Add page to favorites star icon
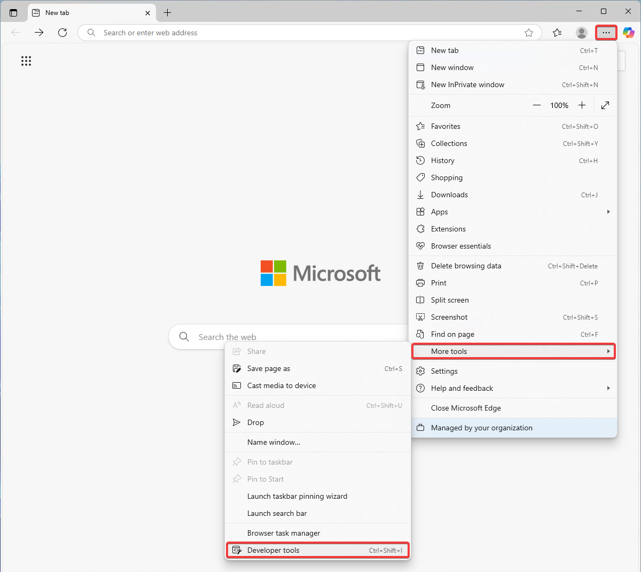The image size is (641, 572). (529, 33)
